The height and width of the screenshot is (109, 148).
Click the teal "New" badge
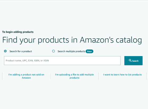tap(89, 51)
